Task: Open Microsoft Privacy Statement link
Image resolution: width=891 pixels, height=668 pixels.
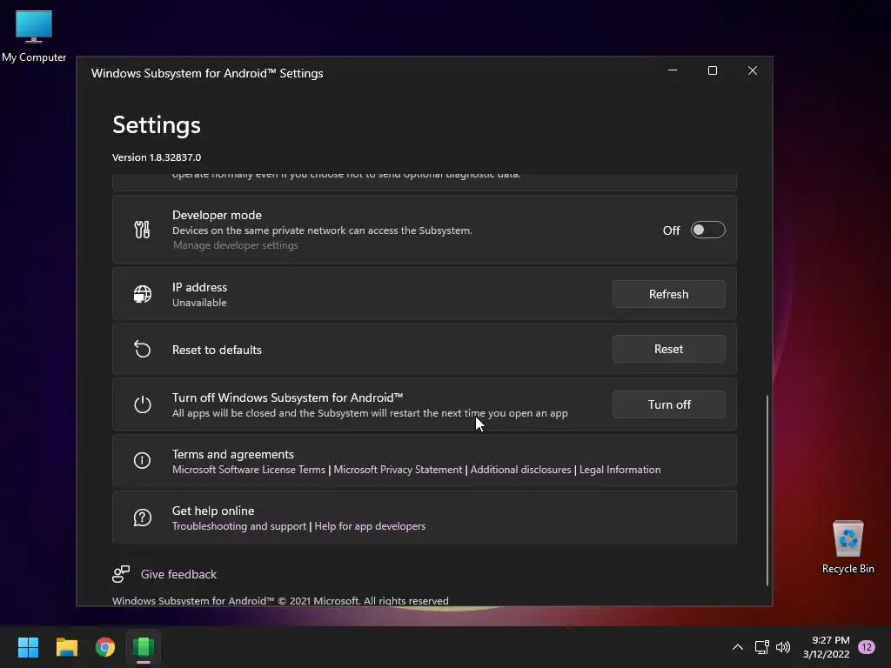Action: click(398, 470)
